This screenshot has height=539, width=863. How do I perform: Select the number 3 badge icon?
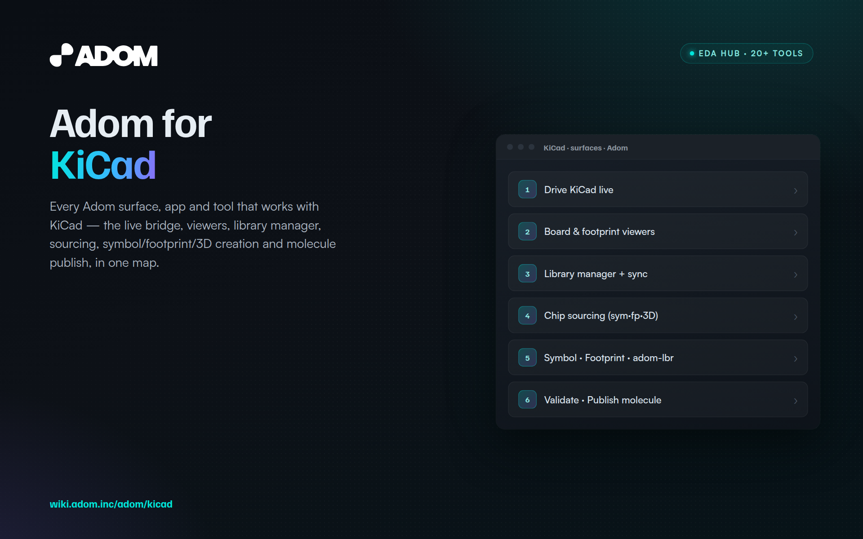click(x=527, y=274)
